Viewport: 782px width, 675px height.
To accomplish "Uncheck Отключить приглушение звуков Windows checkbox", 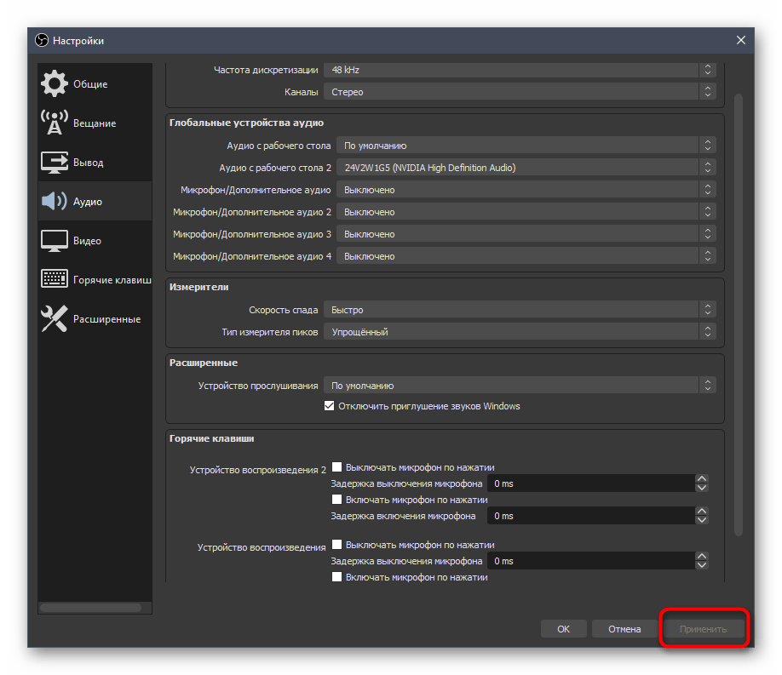I will pos(330,406).
